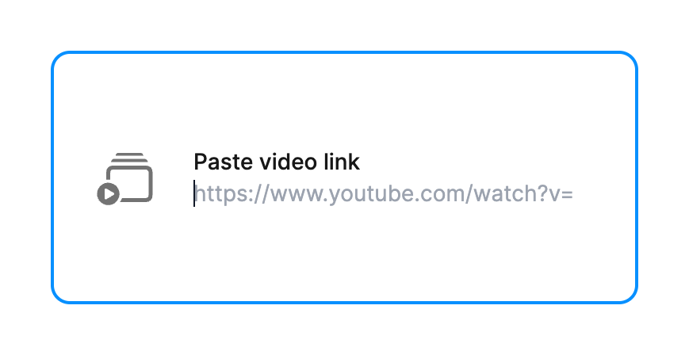689x355 pixels.
Task: Click the play circle on the video icon
Action: click(108, 194)
